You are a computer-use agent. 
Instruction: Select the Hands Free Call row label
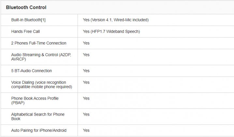[25, 31]
